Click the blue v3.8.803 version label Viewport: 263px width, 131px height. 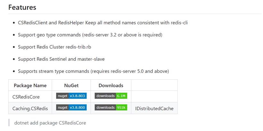tap(78, 96)
